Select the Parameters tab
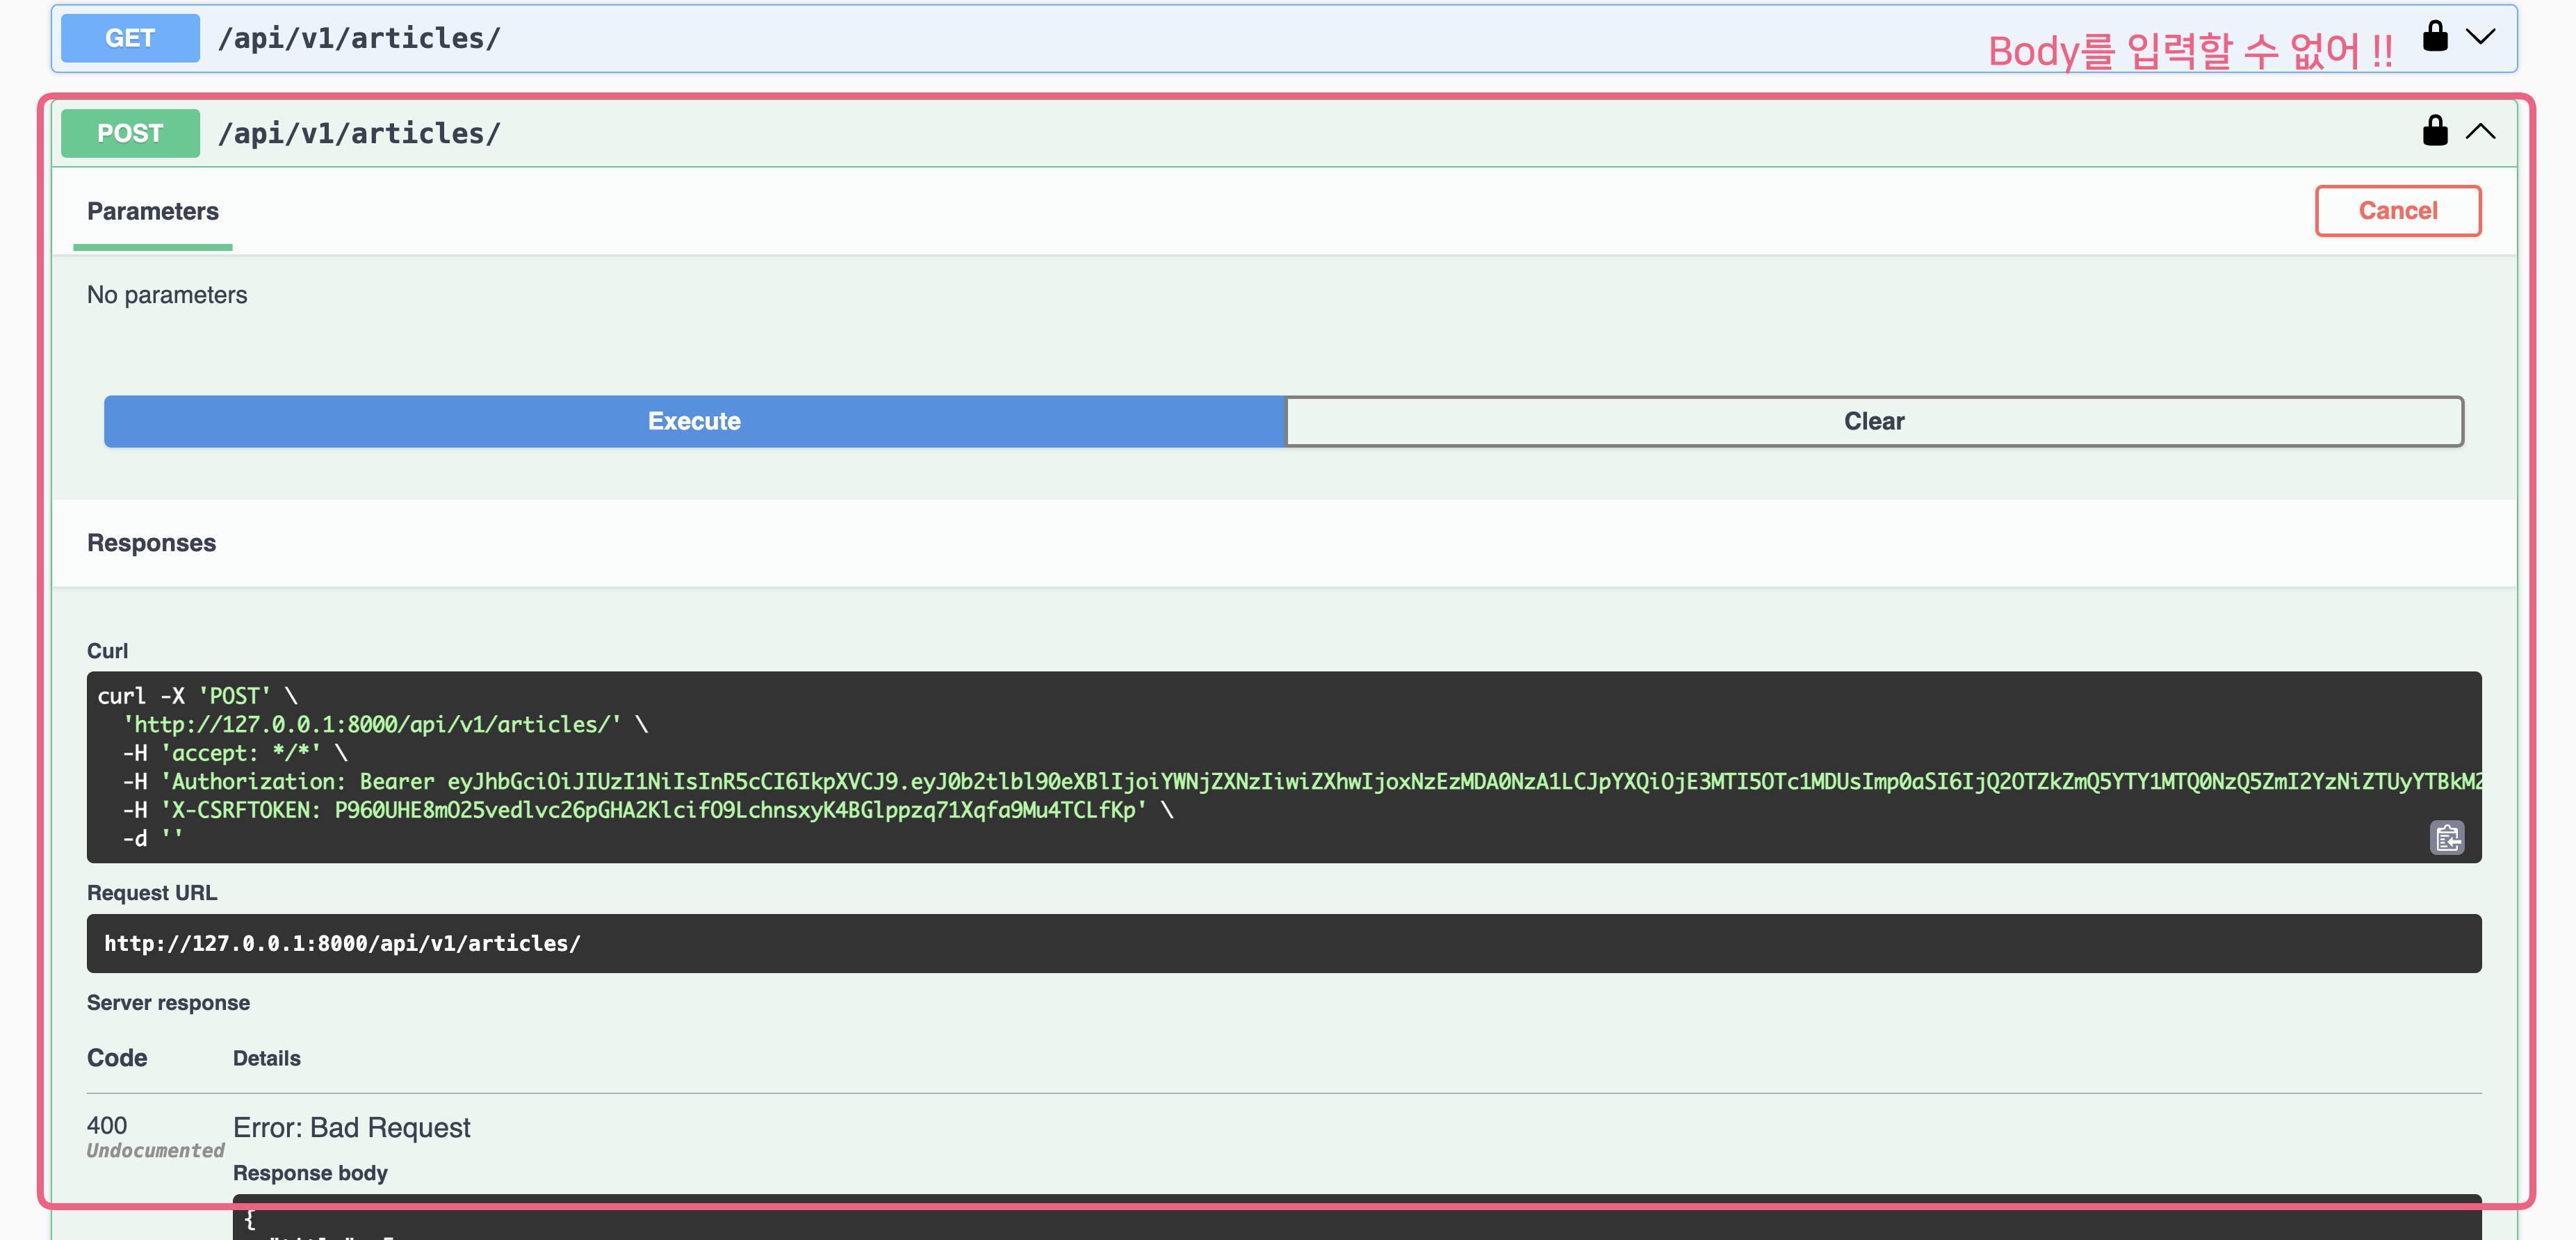Image resolution: width=2576 pixels, height=1240 pixels. [152, 211]
